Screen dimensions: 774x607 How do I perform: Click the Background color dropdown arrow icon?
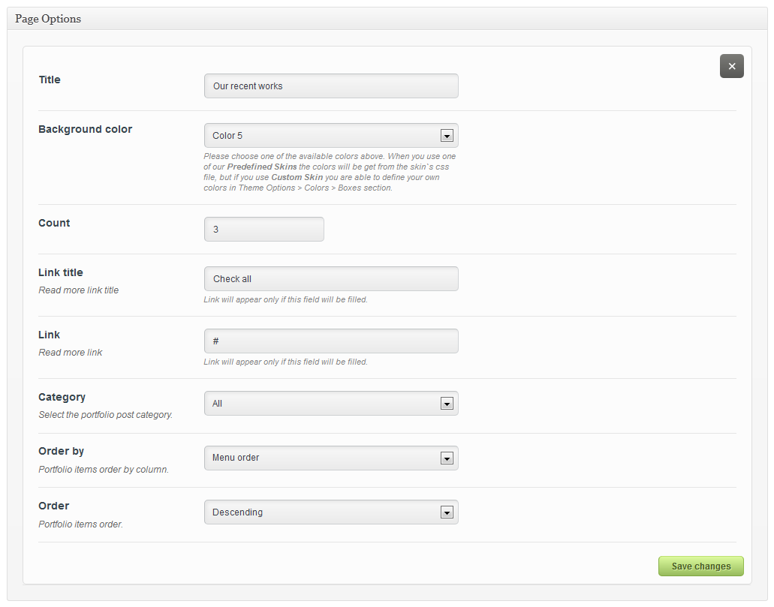[447, 136]
